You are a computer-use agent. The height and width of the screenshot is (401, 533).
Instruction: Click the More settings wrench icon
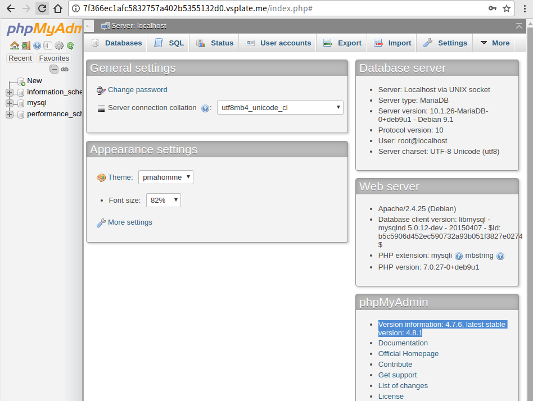pos(101,223)
